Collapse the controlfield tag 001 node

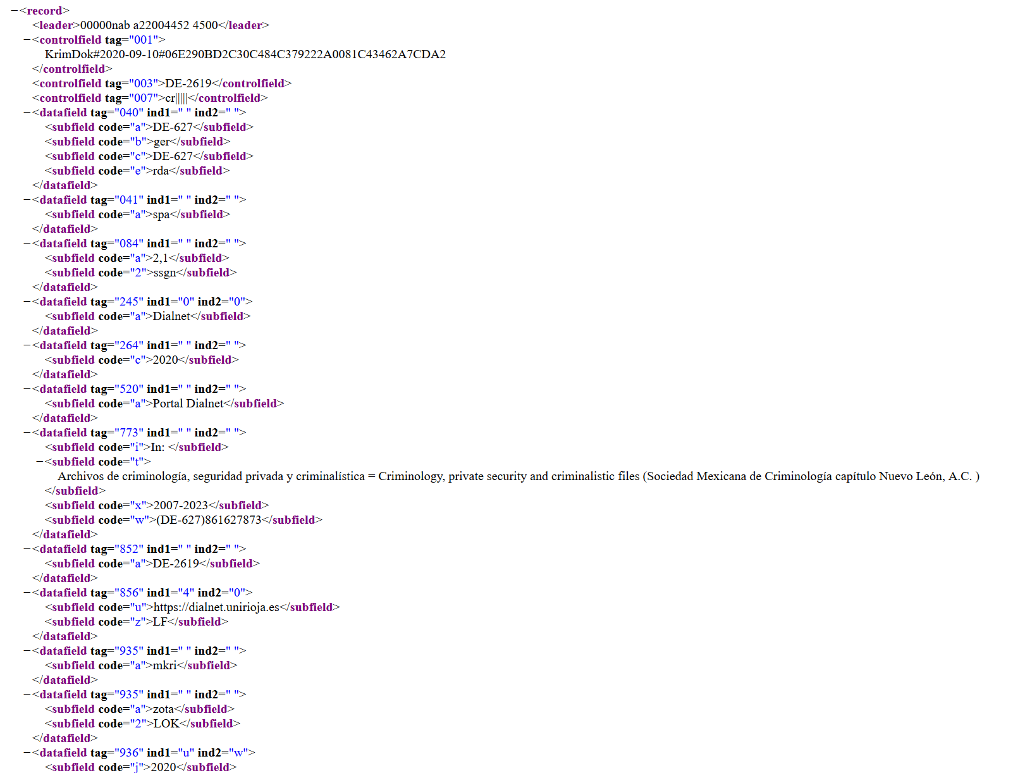[27, 40]
